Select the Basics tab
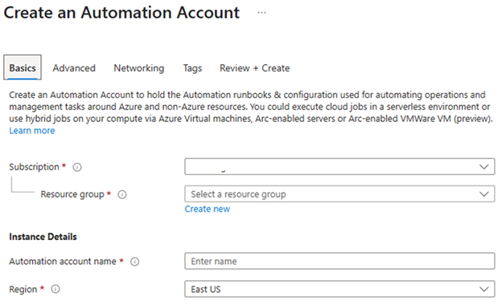The width and height of the screenshot is (502, 305). (x=23, y=67)
